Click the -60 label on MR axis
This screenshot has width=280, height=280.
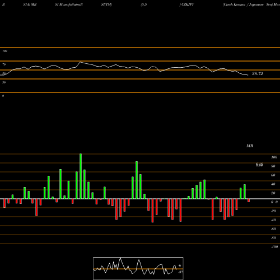(273, 229)
